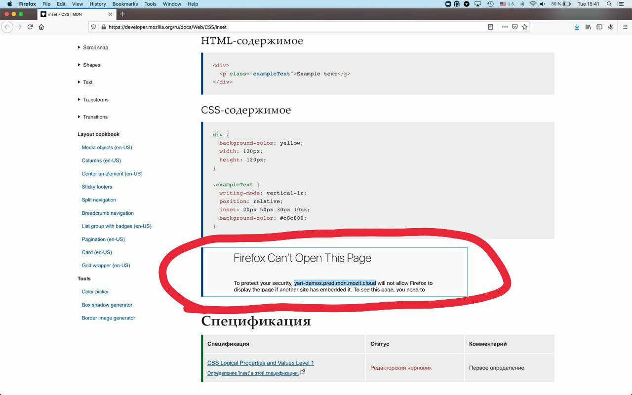
Task: Open page actions three-dot menu
Action: 505,27
